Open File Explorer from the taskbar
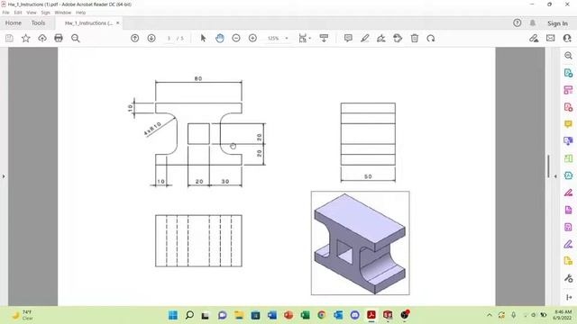This screenshot has width=577, height=324. point(239,315)
